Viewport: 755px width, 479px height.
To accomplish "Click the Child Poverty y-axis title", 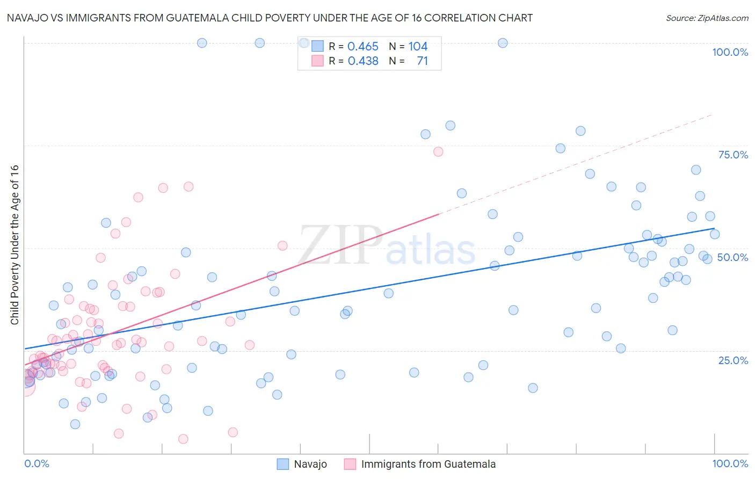I will pyautogui.click(x=14, y=245).
